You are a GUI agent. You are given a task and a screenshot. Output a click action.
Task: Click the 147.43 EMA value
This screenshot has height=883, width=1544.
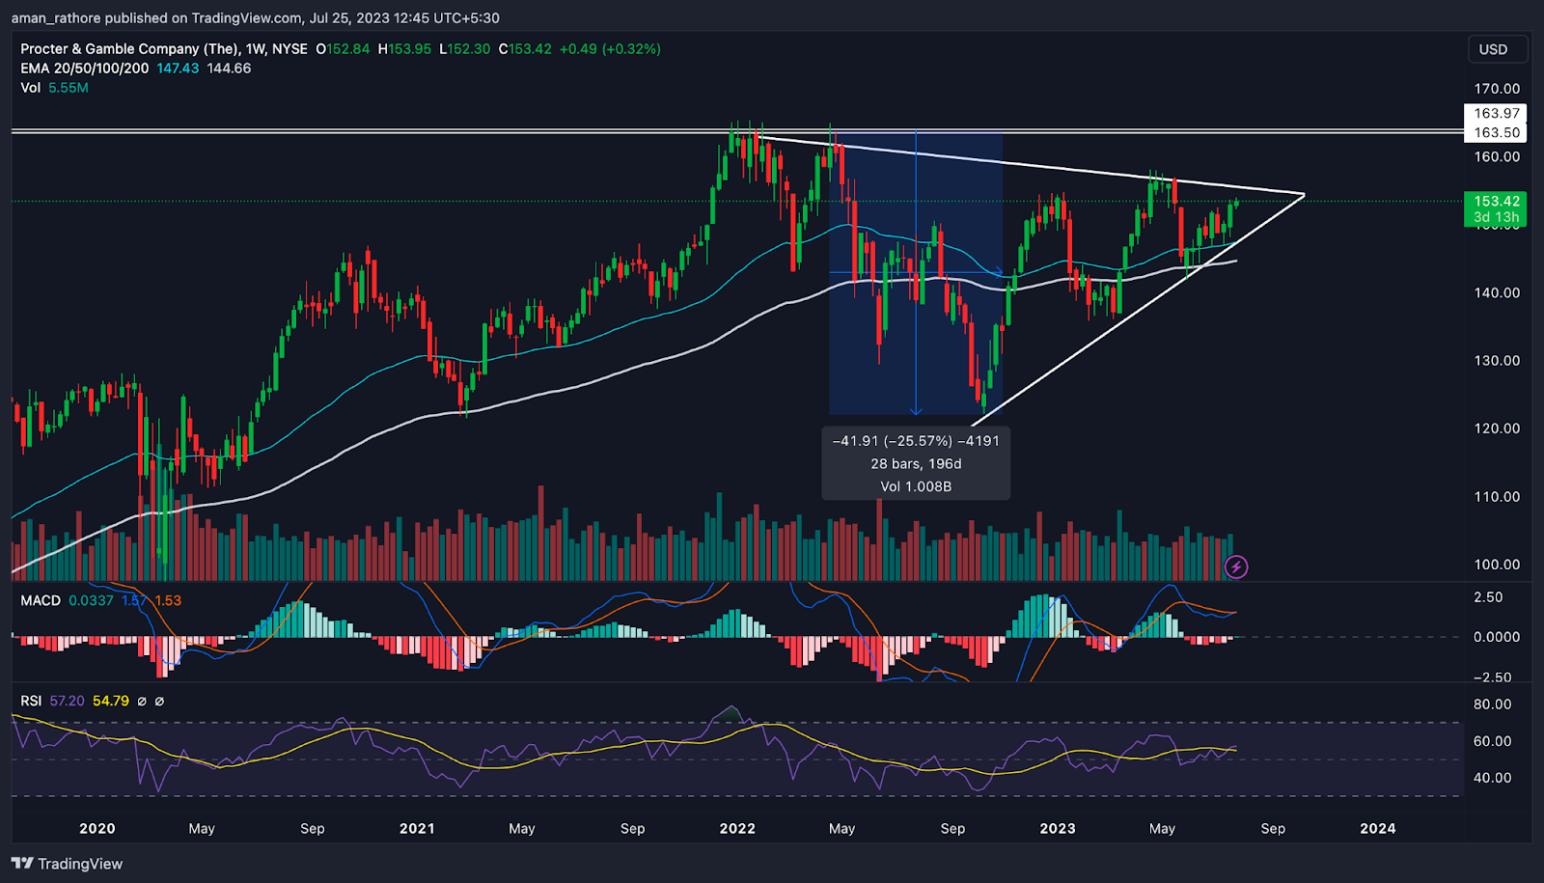178,69
